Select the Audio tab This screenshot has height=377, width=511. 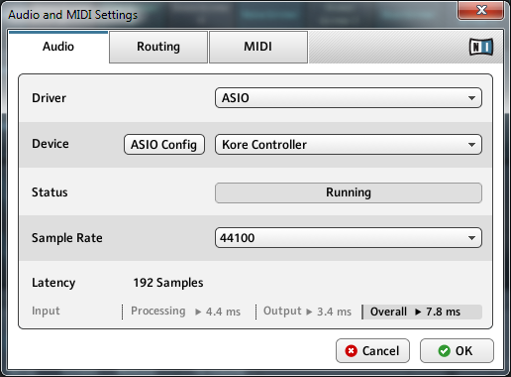coord(58,47)
